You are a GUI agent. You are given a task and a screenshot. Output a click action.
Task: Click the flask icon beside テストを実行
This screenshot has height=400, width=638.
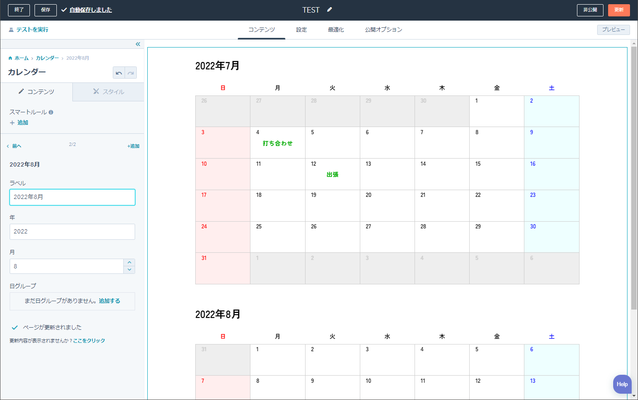pyautogui.click(x=11, y=30)
